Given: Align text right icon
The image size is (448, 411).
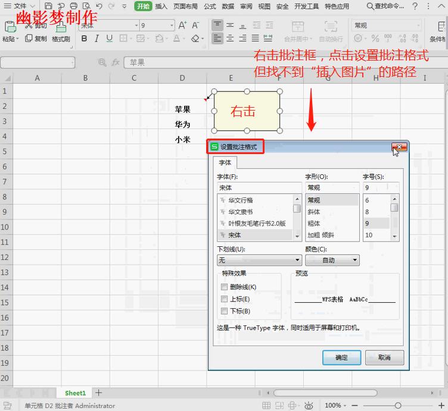Looking at the screenshot, I should click(242, 38).
